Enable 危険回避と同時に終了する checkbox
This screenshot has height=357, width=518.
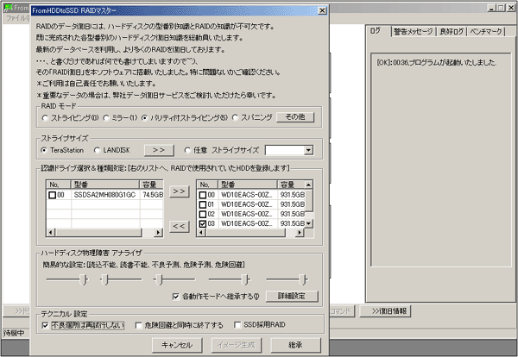139,325
